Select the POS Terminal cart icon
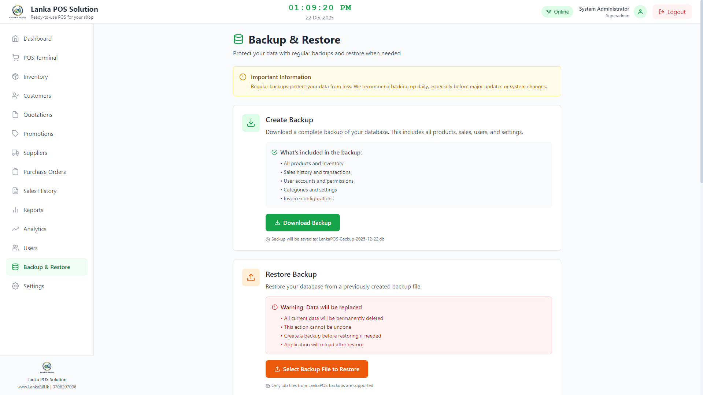Screen dimensions: 703x395 pyautogui.click(x=15, y=57)
